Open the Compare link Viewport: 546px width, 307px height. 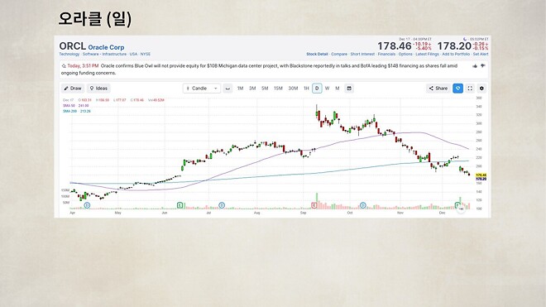tap(339, 55)
